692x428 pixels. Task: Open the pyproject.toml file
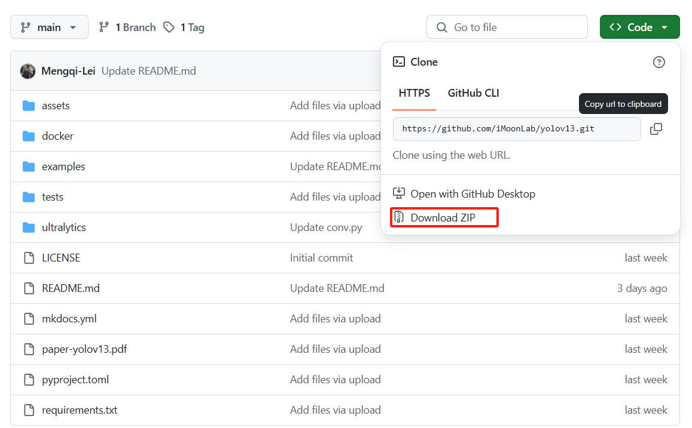75,380
